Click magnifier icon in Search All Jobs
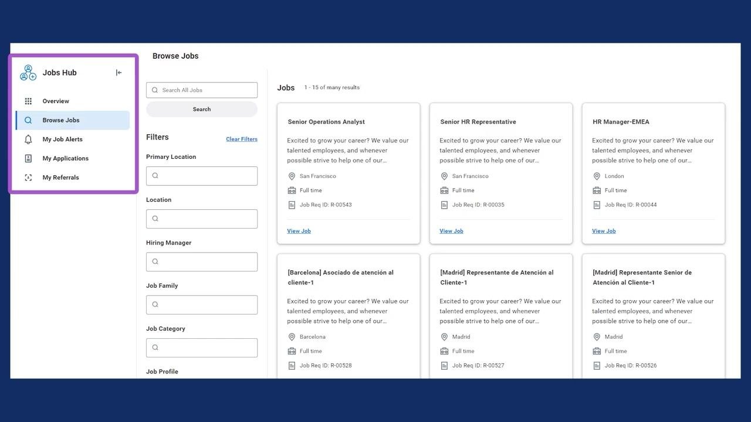Screen dimensions: 751x422 tap(155, 90)
